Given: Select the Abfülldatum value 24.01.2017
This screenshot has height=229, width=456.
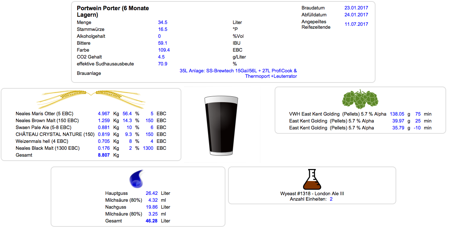Looking at the screenshot, I should pyautogui.click(x=356, y=15).
